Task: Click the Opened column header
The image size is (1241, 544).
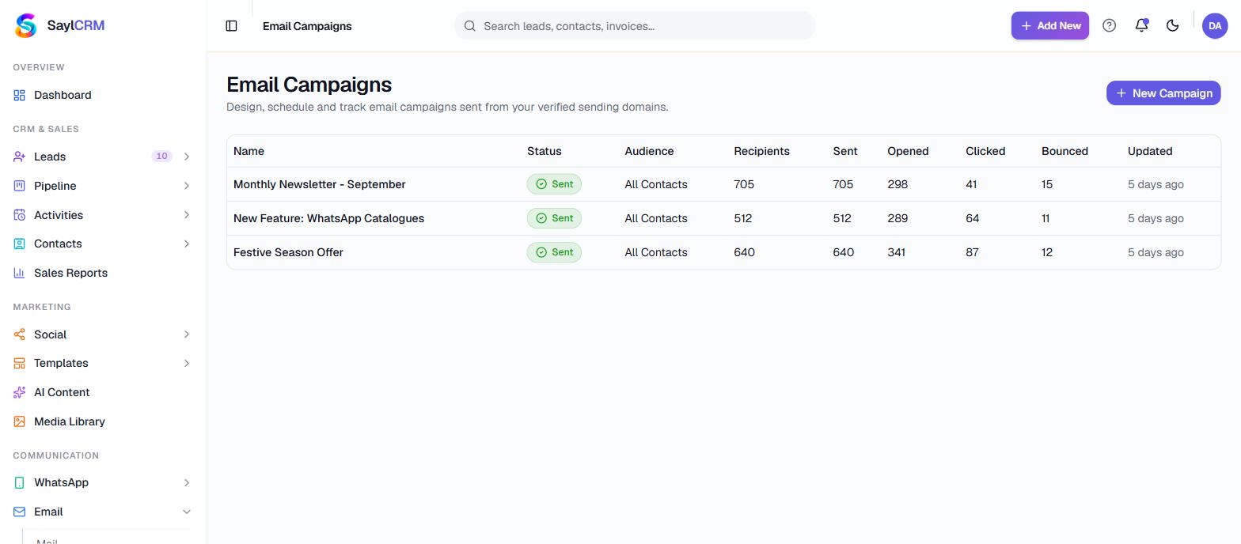Action: pyautogui.click(x=908, y=151)
